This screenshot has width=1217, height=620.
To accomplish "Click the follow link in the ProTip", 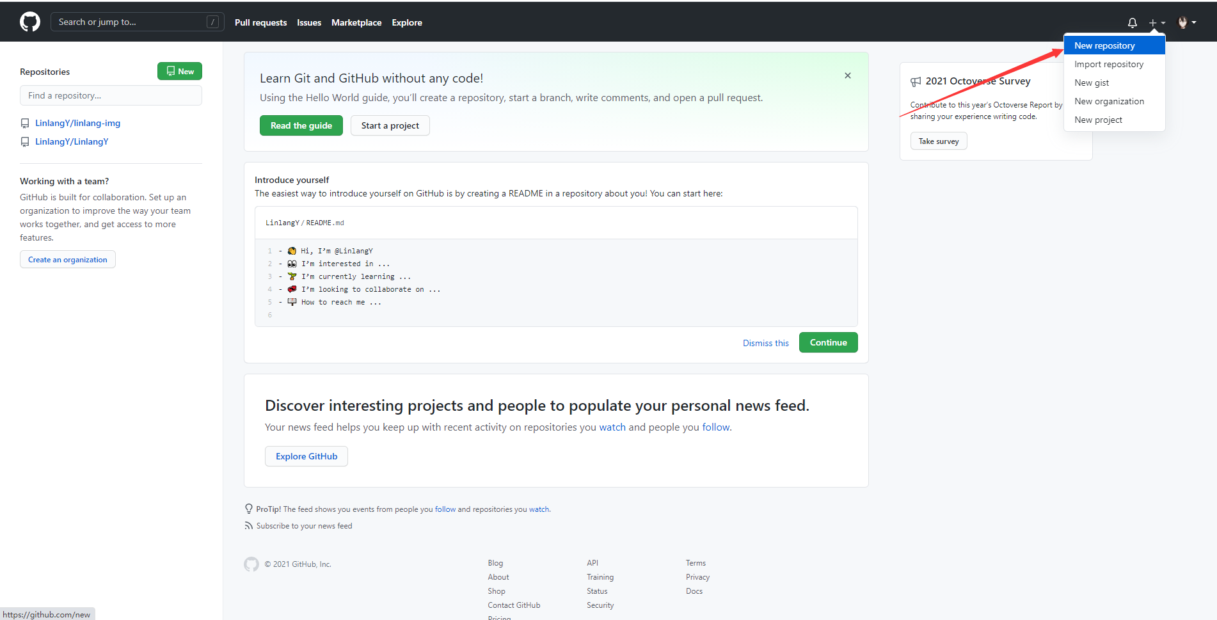I will click(445, 509).
